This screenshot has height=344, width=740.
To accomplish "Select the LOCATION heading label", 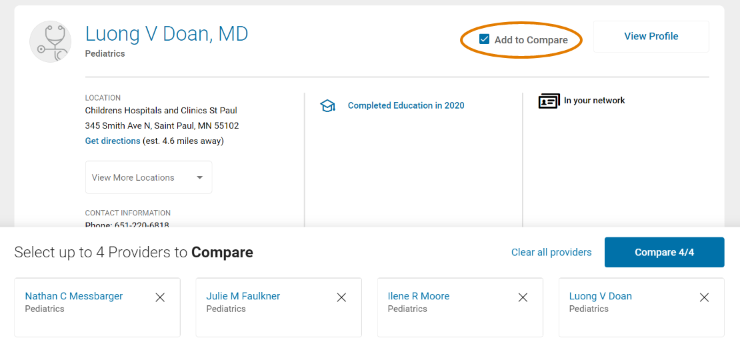I will click(103, 98).
